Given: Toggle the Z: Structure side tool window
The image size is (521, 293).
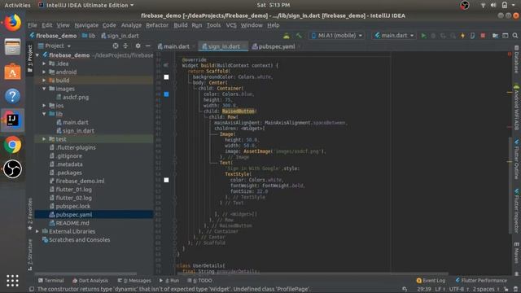Looking at the screenshot, I should (x=30, y=255).
